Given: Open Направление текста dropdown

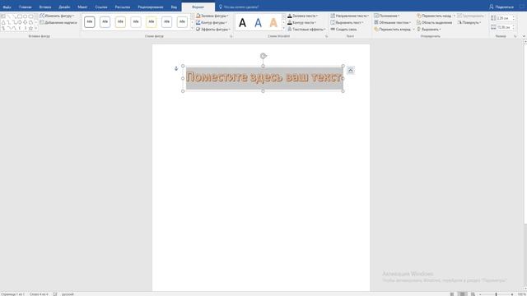Looking at the screenshot, I should (x=349, y=16).
